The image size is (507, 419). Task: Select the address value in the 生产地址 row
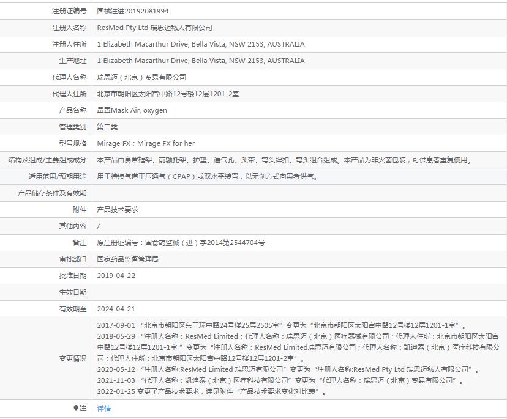201,61
